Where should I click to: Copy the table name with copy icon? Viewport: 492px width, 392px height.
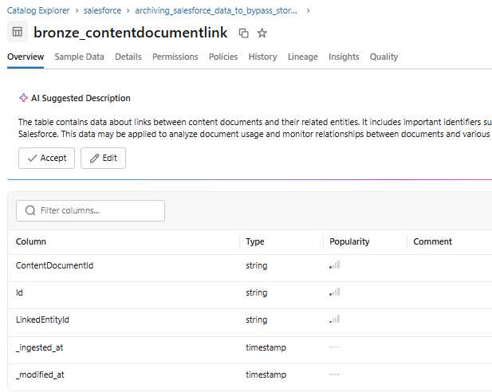(x=243, y=33)
